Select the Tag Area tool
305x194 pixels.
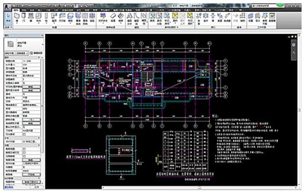click(190, 19)
